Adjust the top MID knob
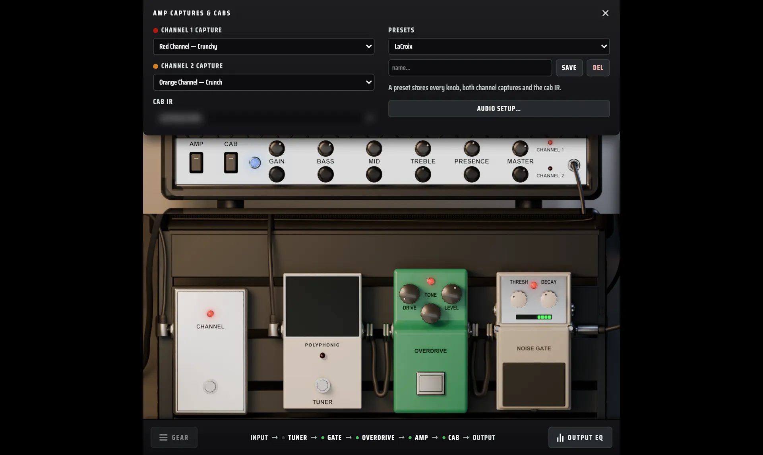The width and height of the screenshot is (763, 455). [x=374, y=148]
